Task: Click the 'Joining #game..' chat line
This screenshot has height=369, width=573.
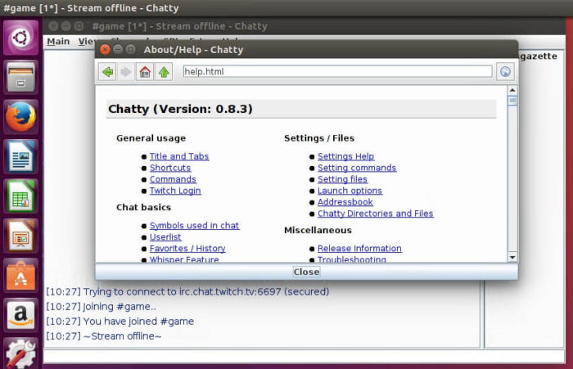Action: tap(101, 307)
